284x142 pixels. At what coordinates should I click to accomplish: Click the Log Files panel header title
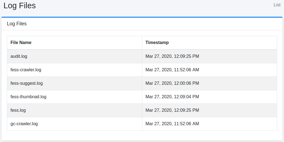coord(17,24)
